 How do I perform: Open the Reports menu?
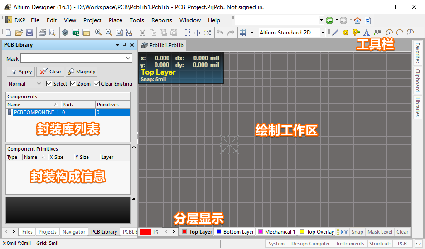[x=162, y=20]
